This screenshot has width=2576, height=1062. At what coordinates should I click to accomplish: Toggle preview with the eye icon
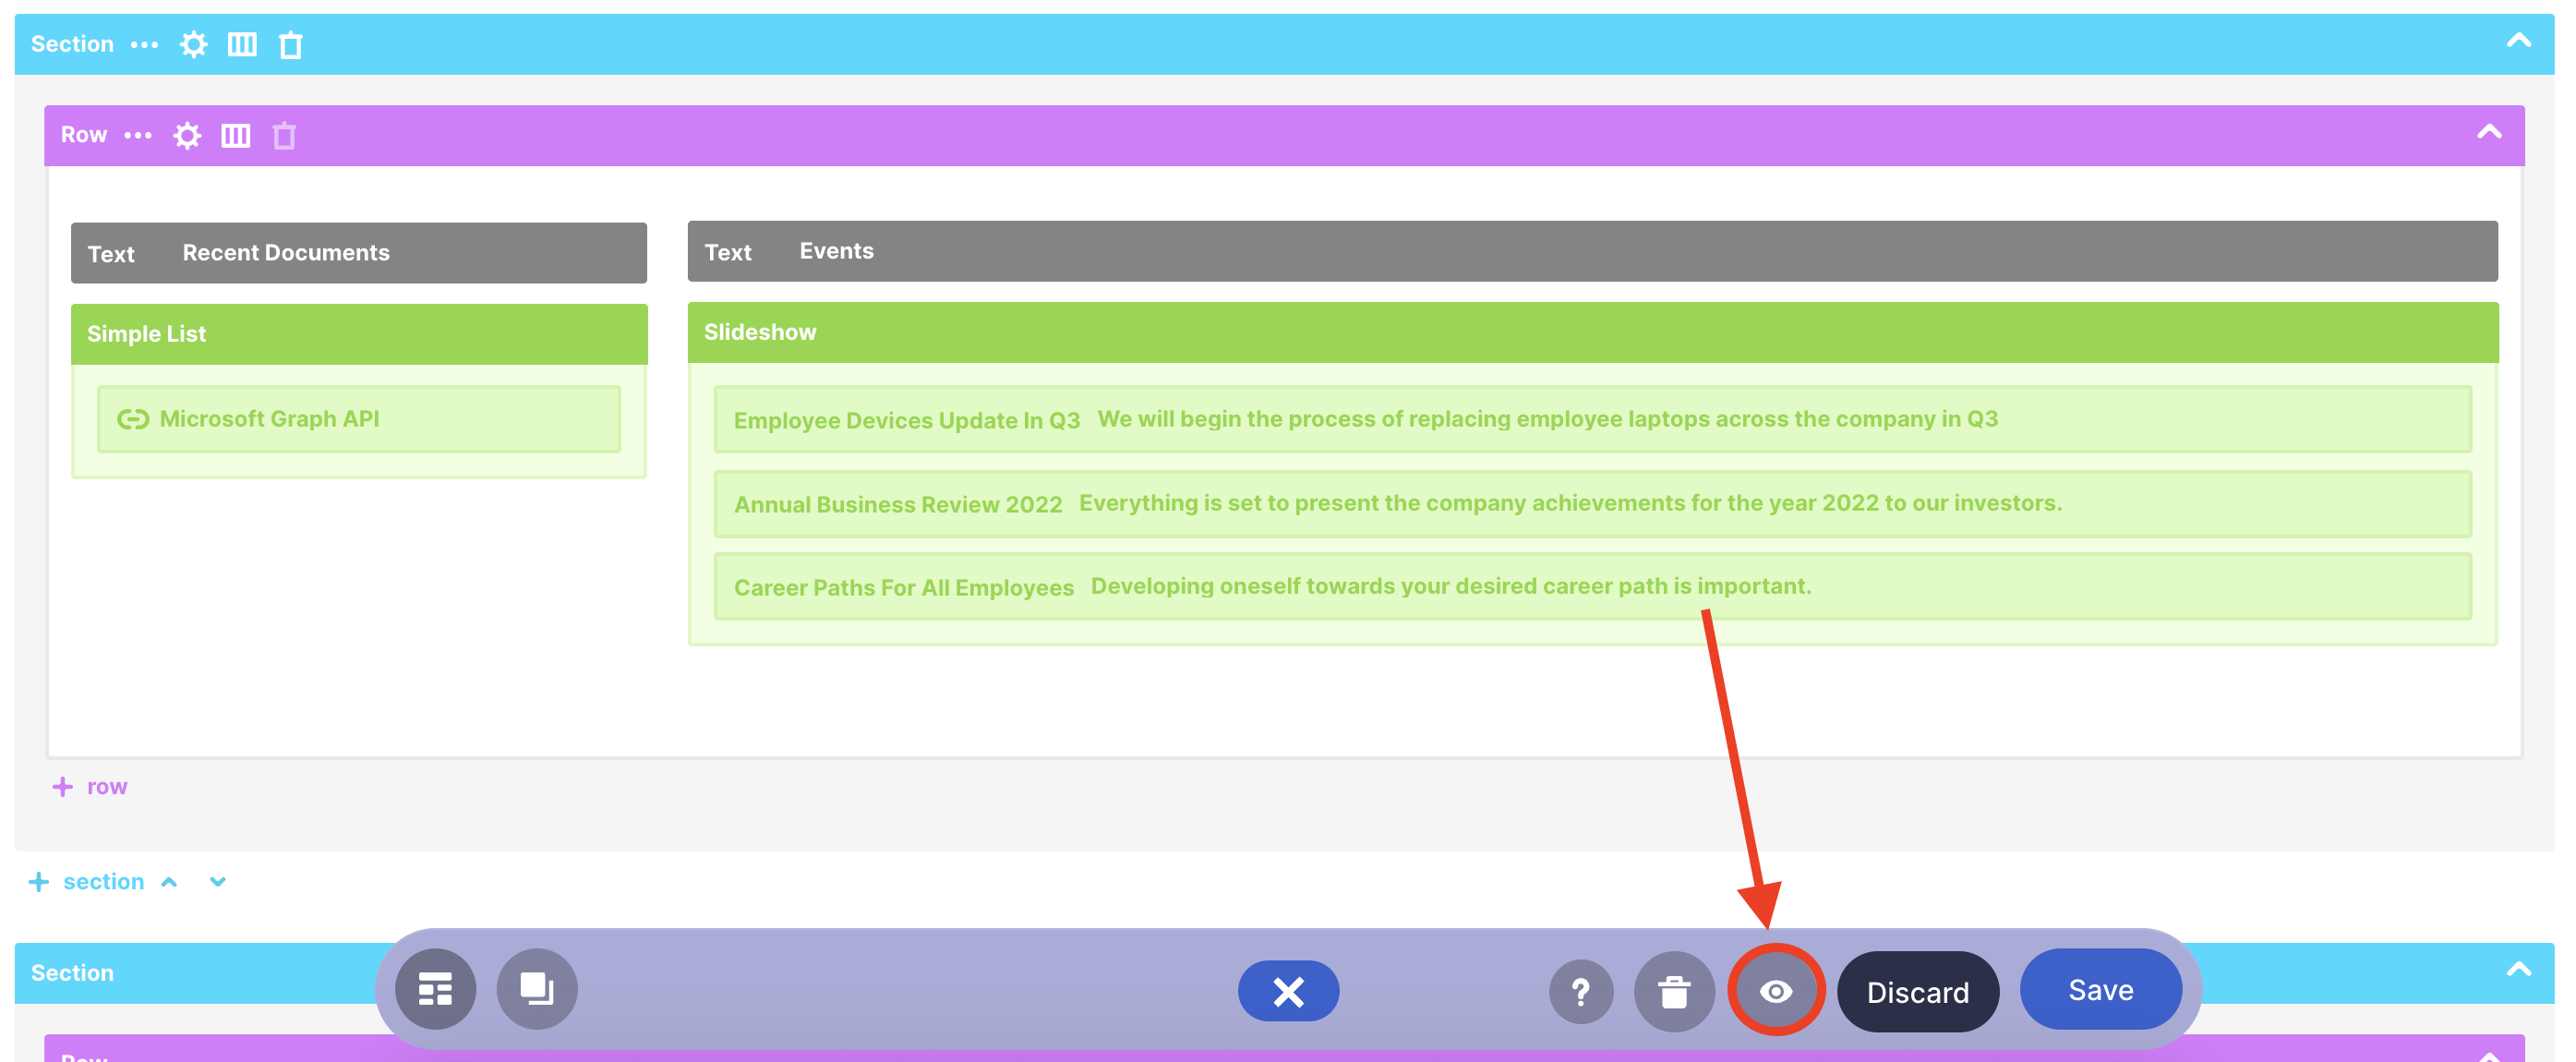(x=1776, y=991)
